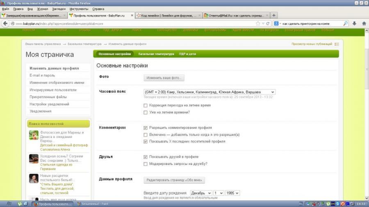Screen dimensions: 369x207
Task: Uncheck Разрешить комментирование профиля
Action: [x=146, y=128]
